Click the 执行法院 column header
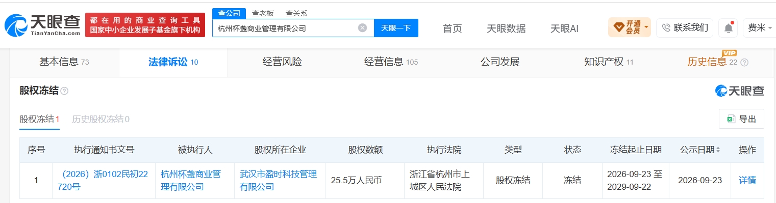Image resolution: width=776 pixels, height=203 pixels. tap(444, 150)
